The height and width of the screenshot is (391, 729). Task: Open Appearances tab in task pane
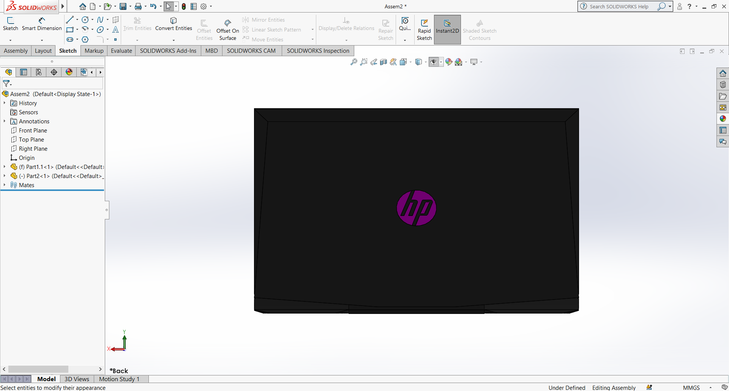(723, 119)
